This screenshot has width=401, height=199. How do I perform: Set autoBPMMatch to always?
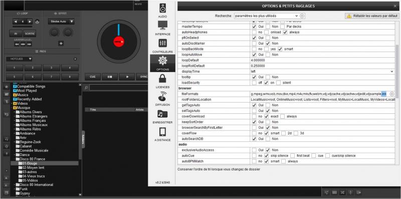[x=283, y=161]
